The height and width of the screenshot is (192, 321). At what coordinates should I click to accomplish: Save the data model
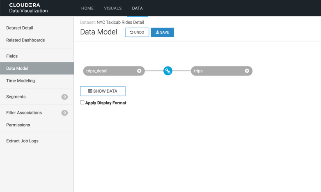pos(162,32)
